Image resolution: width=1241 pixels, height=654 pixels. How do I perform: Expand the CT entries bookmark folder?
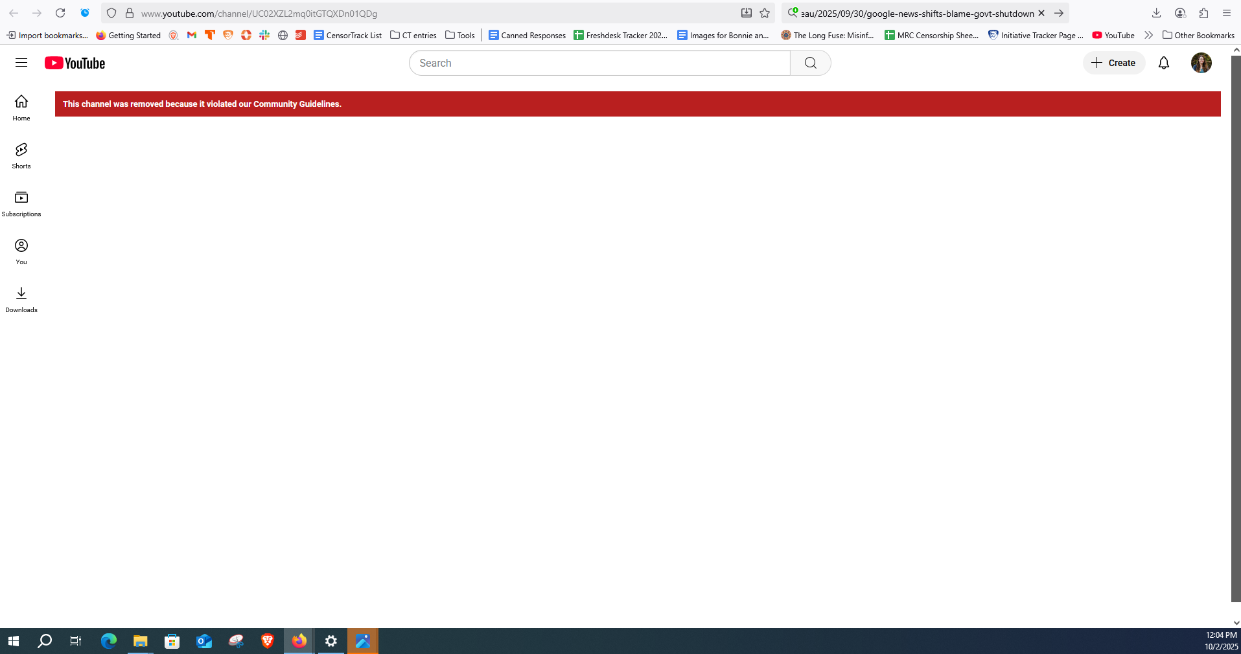[413, 35]
